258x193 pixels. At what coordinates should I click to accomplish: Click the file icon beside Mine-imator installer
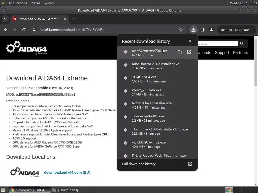click(x=125, y=65)
